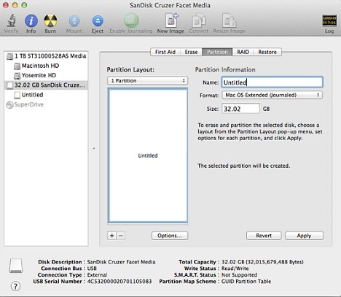Remove partition with minus button
Viewport: 341px width, 297px height.
(121, 236)
